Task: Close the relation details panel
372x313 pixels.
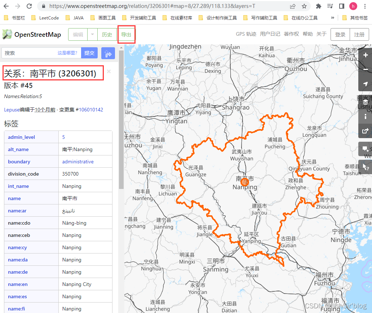Action: 109,71
